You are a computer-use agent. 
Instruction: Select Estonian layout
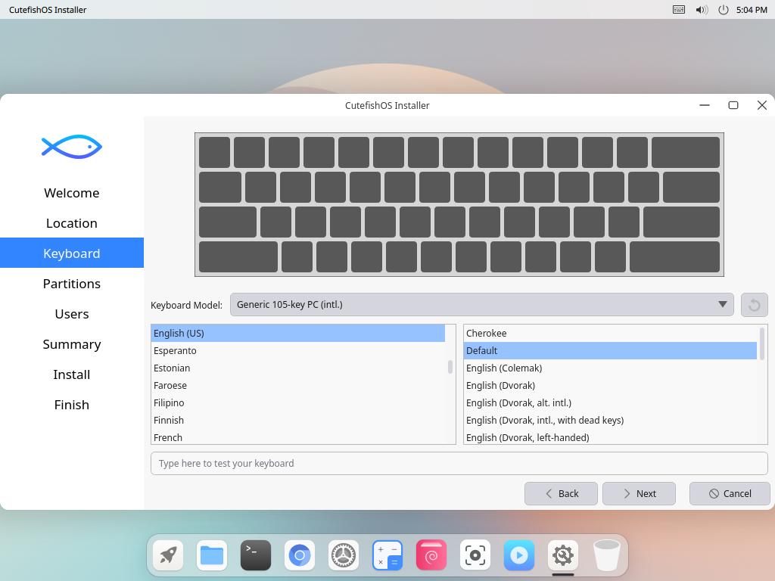(x=298, y=368)
